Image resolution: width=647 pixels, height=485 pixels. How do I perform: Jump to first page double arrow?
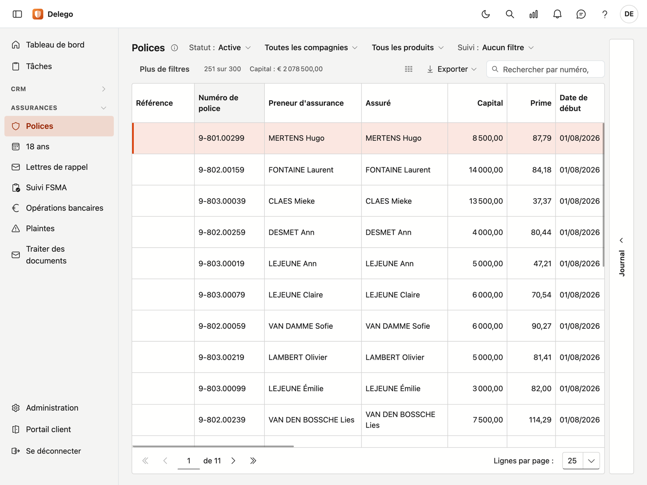[146, 461]
